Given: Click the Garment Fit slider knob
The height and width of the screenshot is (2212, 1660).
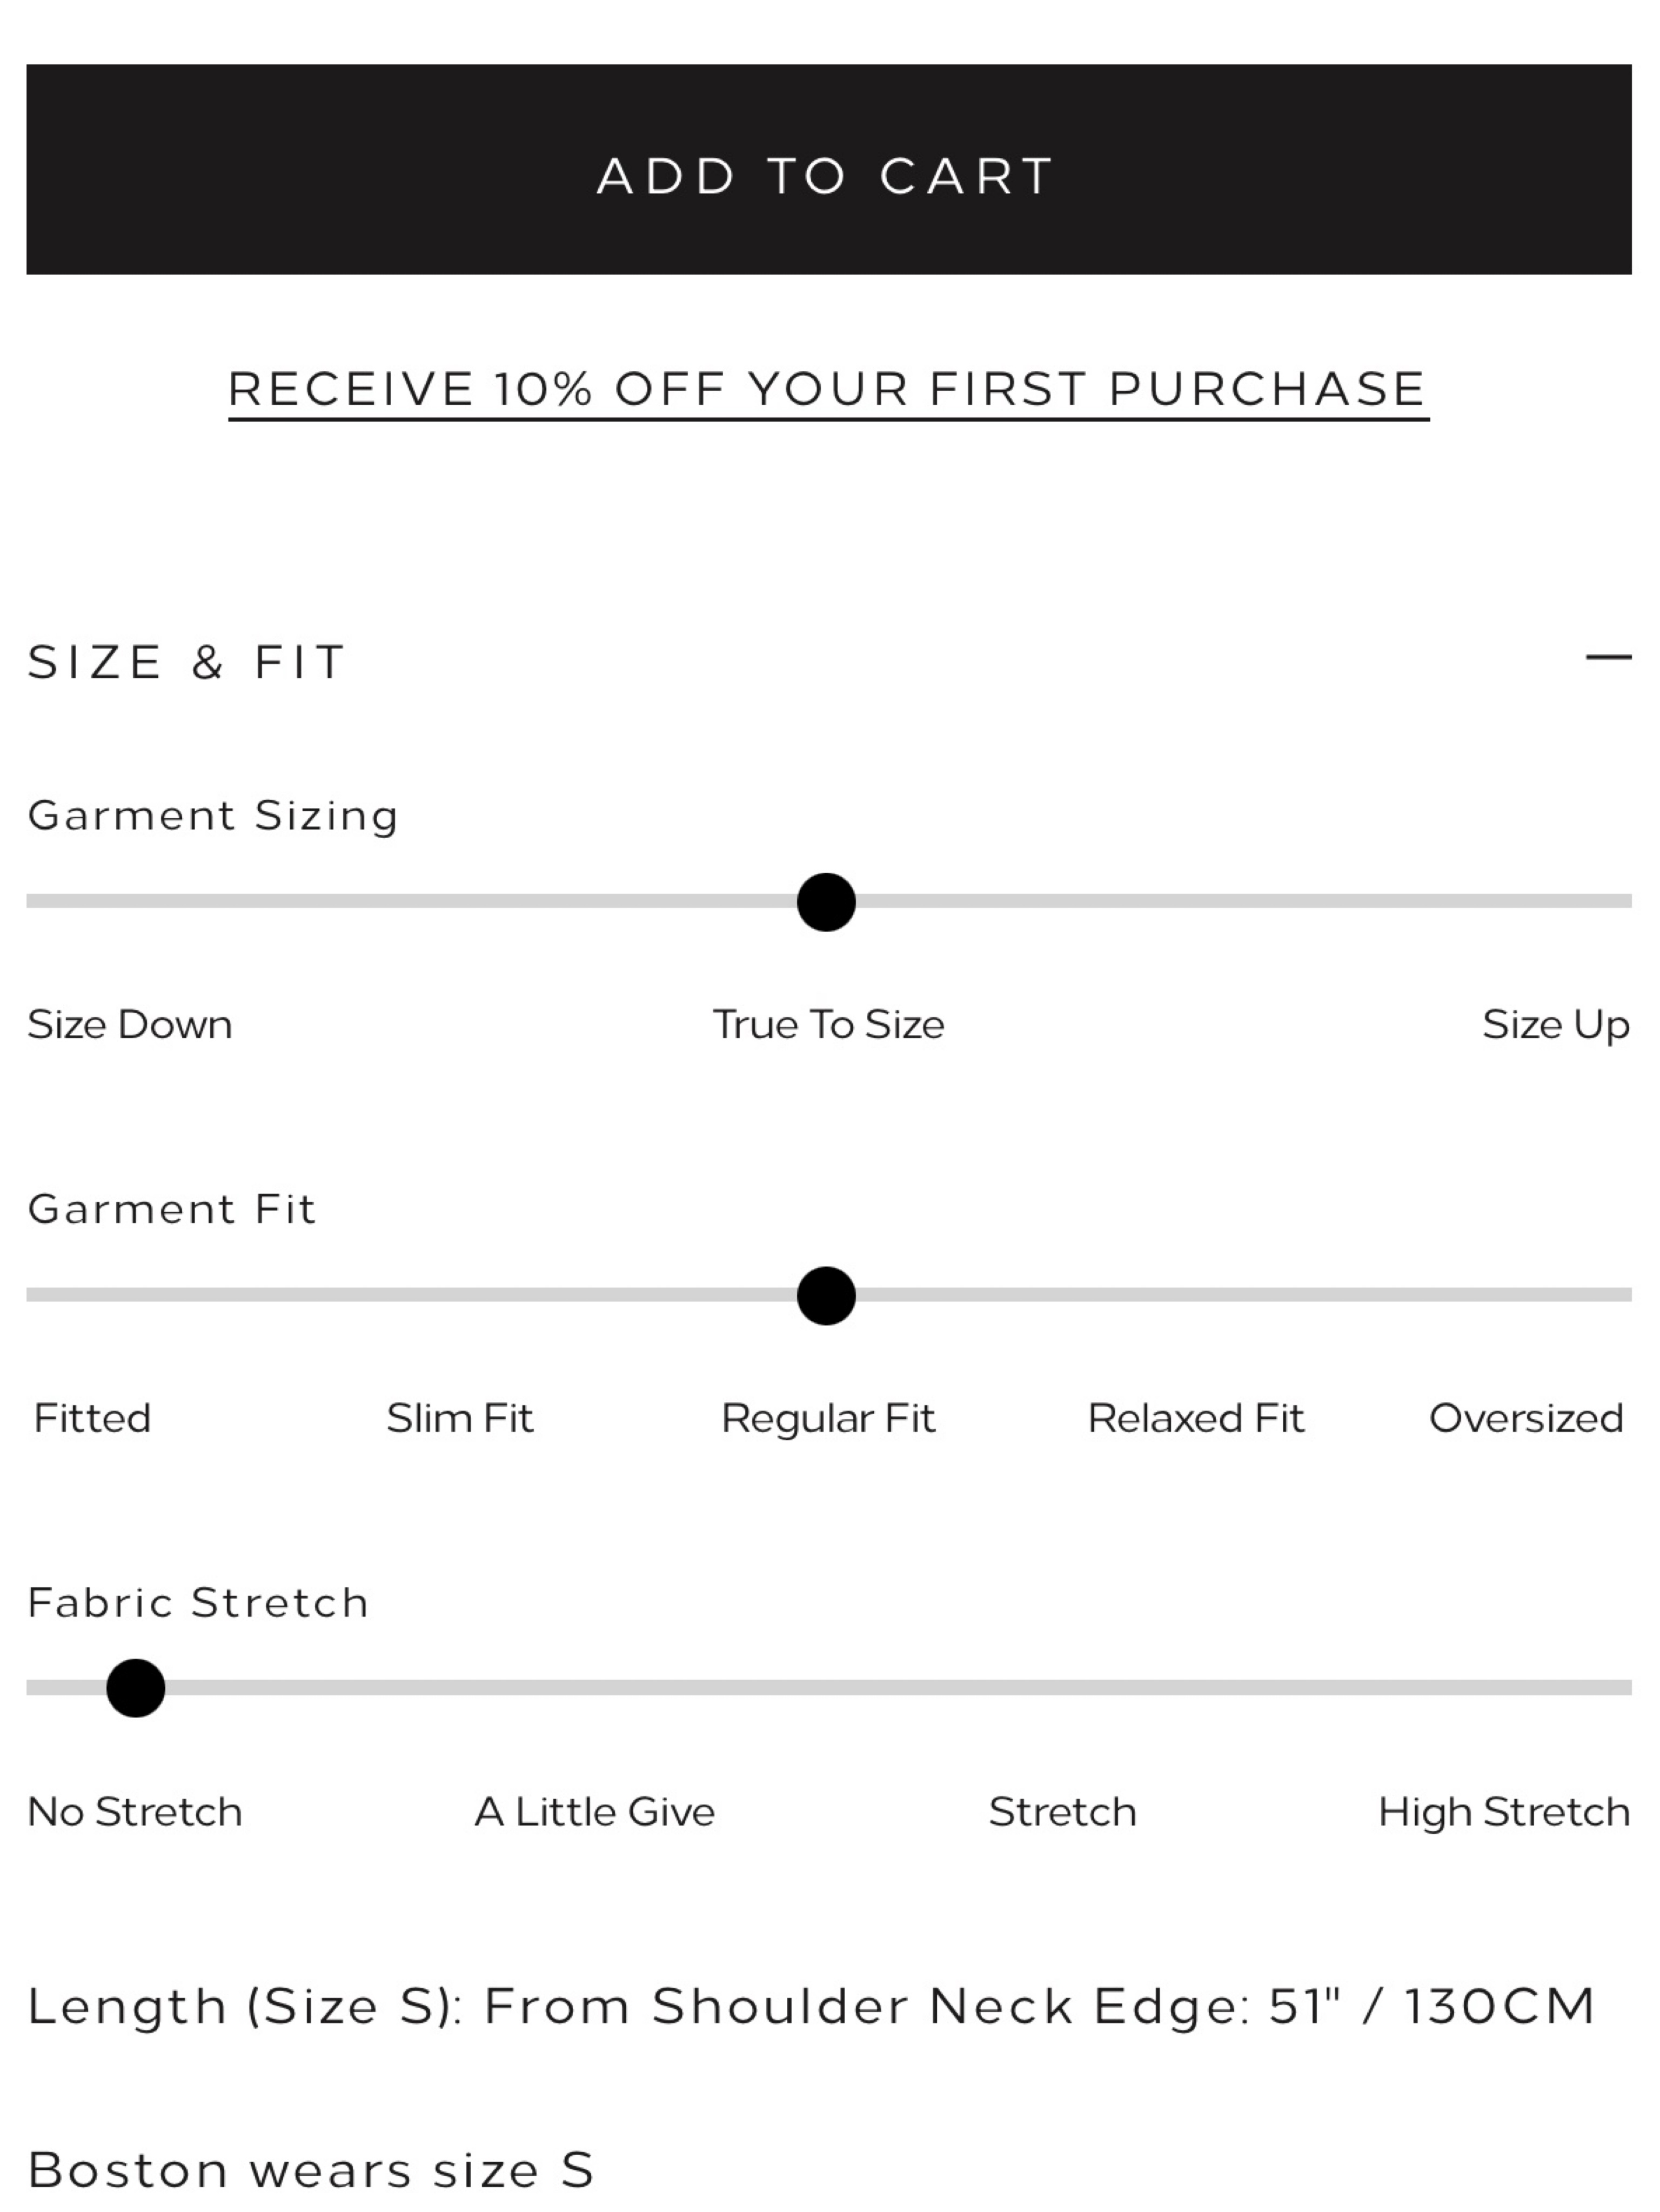Looking at the screenshot, I should [x=826, y=1296].
